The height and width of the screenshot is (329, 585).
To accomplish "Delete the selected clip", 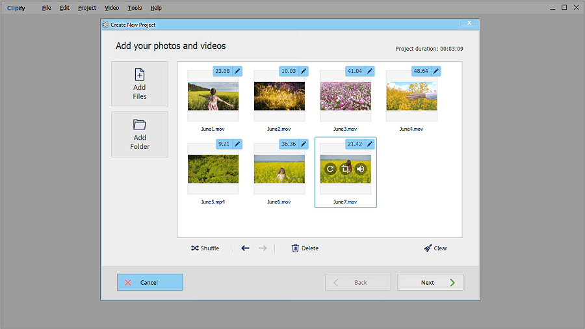I will pyautogui.click(x=305, y=248).
